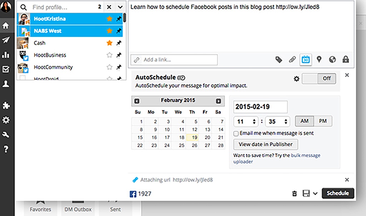Remove the attaching url with X

pos(347,180)
